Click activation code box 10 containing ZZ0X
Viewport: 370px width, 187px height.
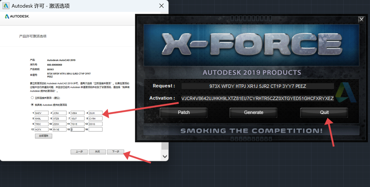[x=60, y=124]
